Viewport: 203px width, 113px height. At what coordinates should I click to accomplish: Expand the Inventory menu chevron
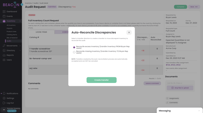point(20,21)
